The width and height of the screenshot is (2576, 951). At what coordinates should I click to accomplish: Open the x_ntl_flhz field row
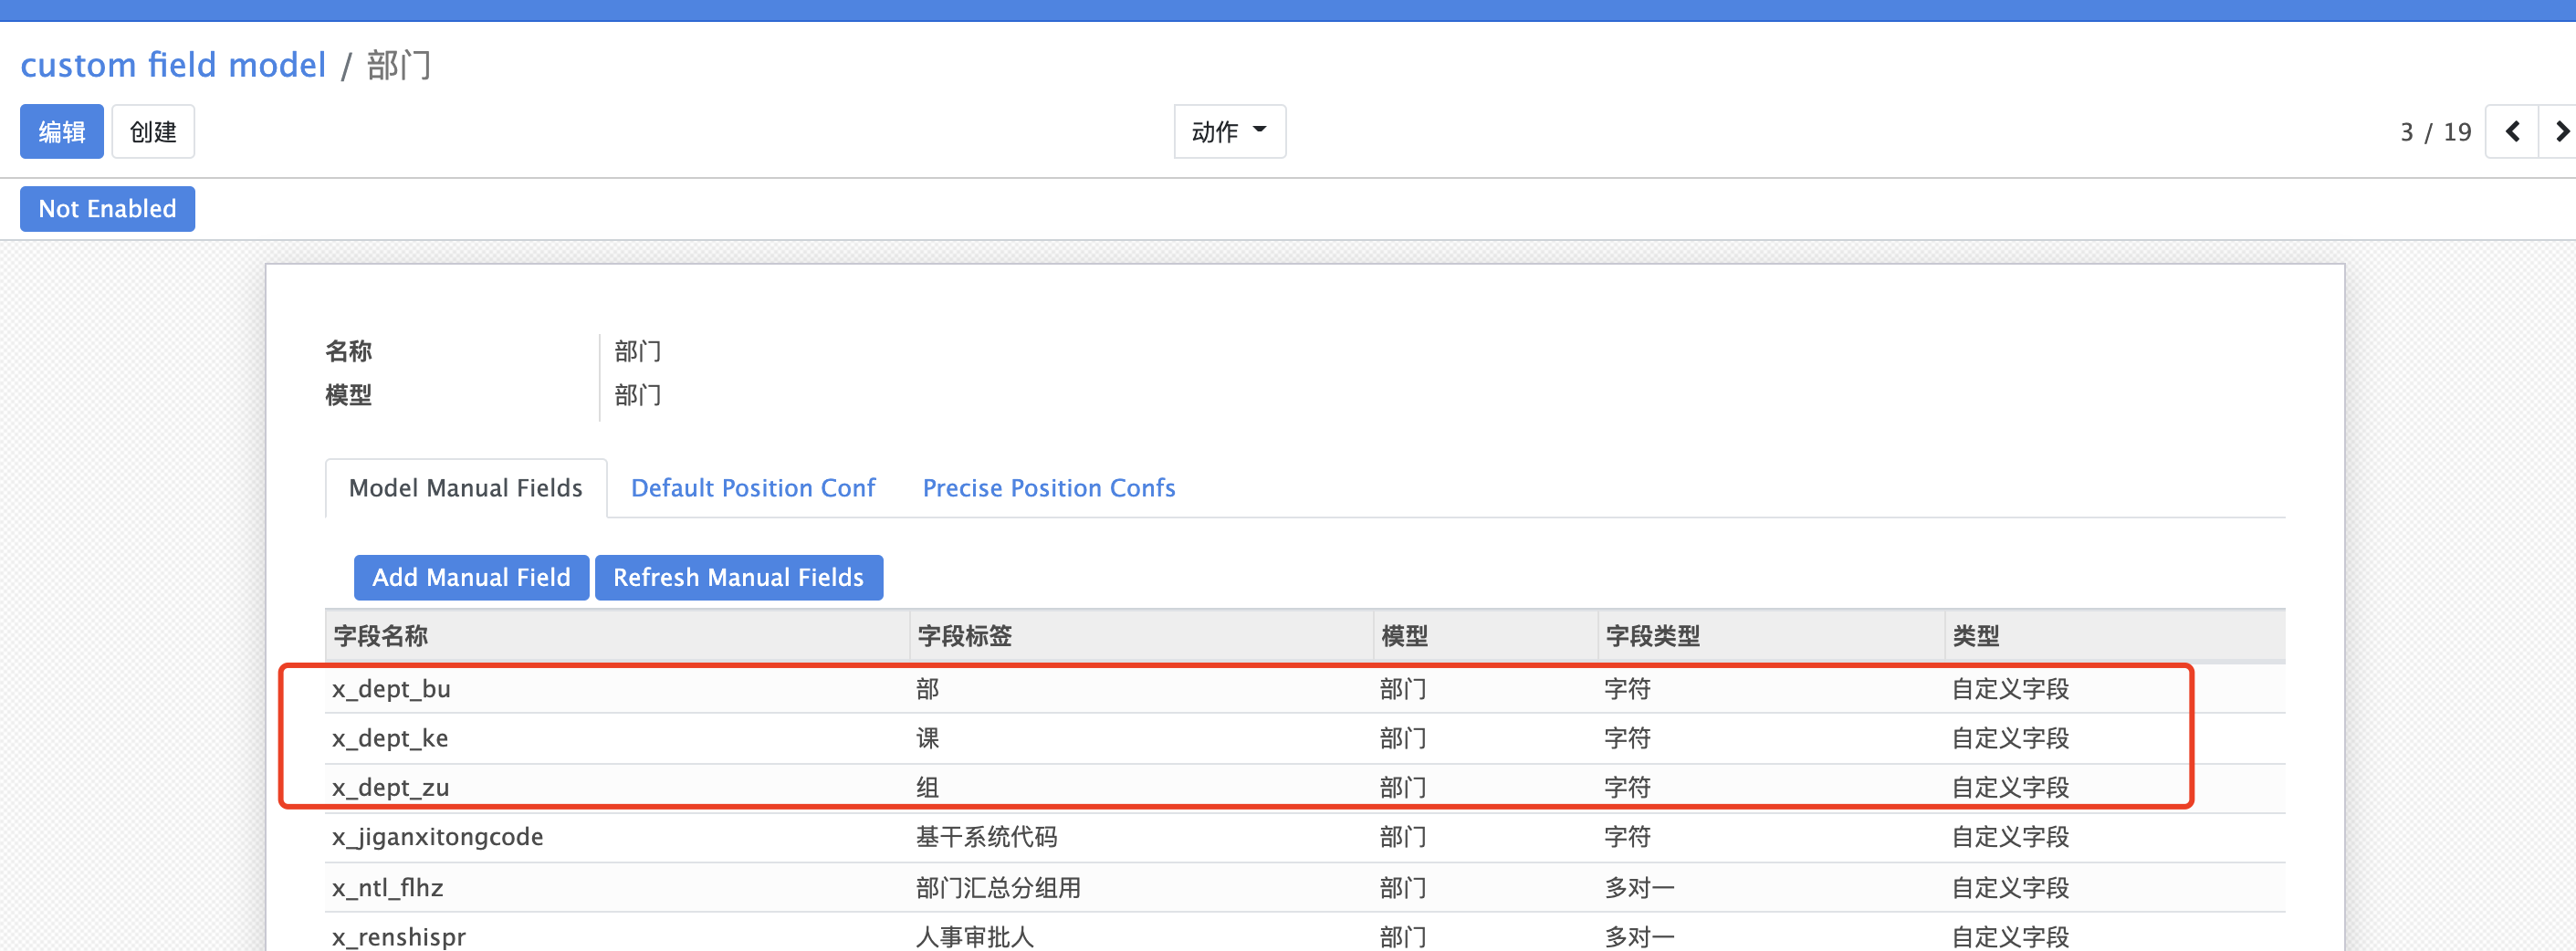[x=388, y=888]
